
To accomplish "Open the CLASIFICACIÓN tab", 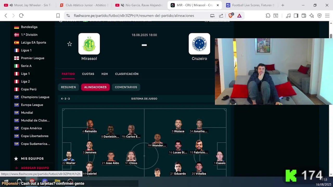I will pos(127,74).
